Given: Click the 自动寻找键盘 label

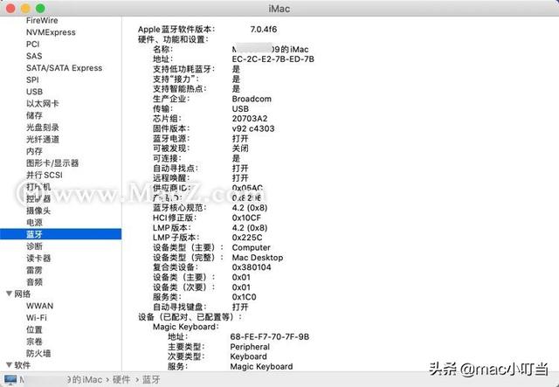Looking at the screenshot, I should [179, 308].
